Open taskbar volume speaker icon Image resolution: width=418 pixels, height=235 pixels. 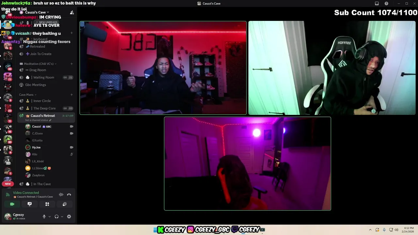(x=396, y=230)
